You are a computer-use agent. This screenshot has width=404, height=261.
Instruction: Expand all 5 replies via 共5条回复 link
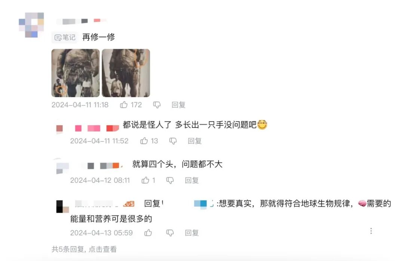84,249
